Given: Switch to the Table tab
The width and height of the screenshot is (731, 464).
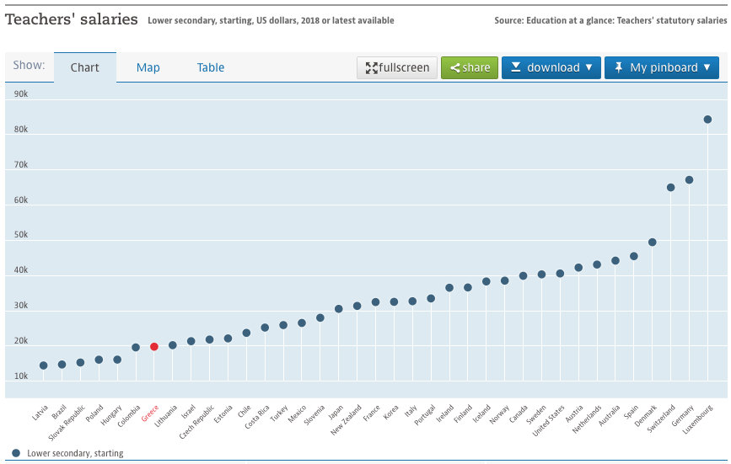Looking at the screenshot, I should 211,67.
